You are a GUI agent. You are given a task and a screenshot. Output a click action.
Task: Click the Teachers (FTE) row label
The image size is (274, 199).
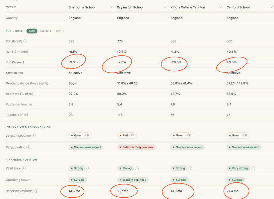coord(17,115)
